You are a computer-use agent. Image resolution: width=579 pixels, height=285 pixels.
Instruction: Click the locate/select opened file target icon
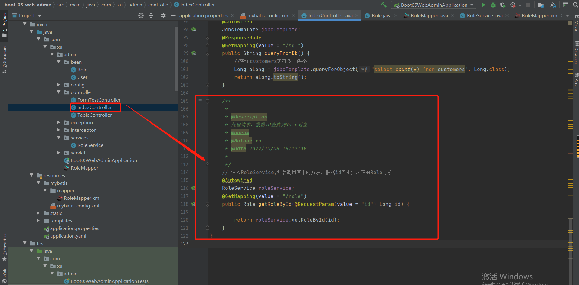click(141, 15)
